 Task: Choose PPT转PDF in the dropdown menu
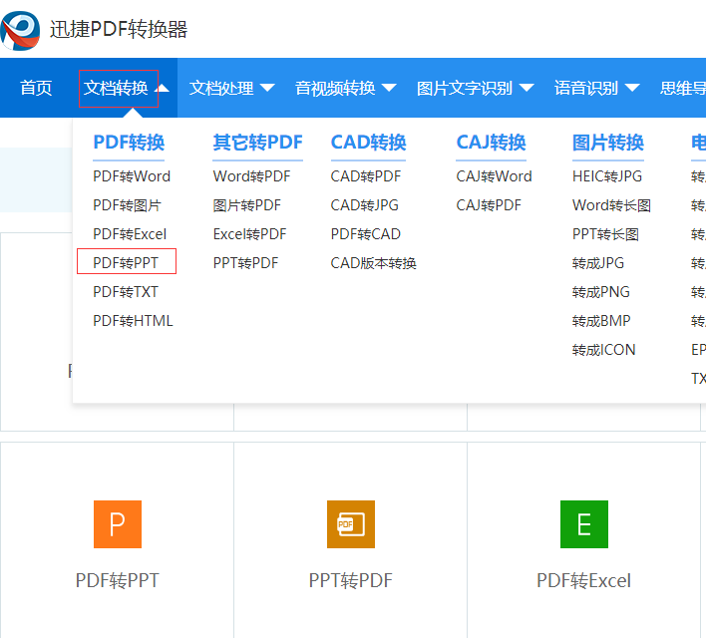(x=246, y=263)
